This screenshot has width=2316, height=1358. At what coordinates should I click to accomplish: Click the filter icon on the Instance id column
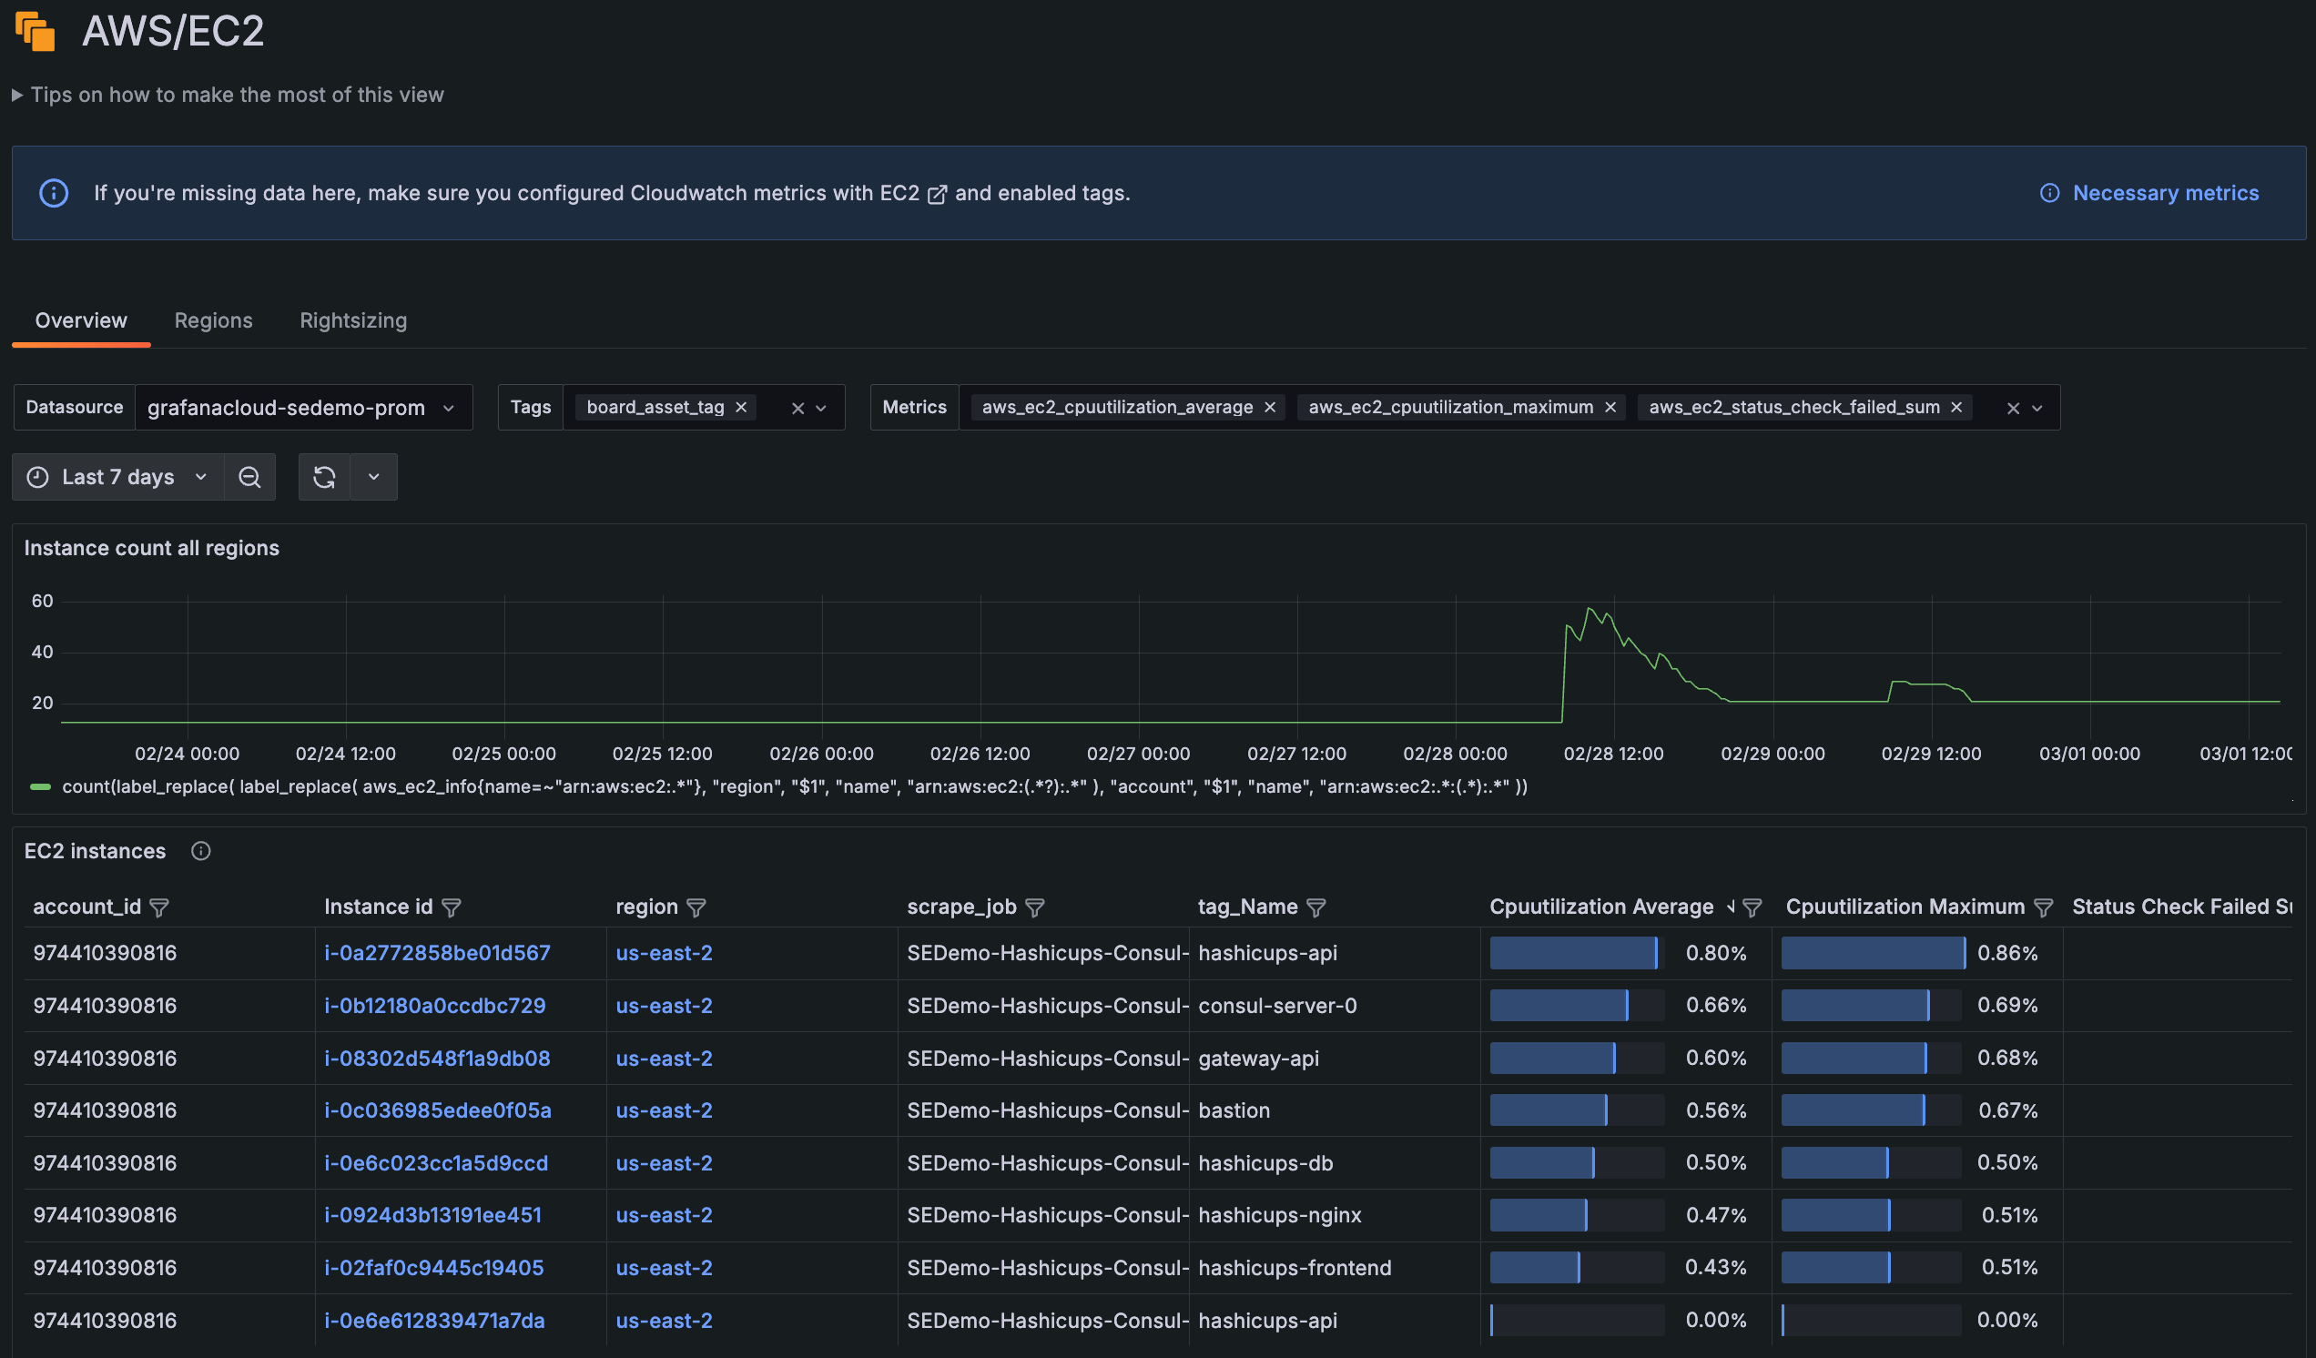452,907
